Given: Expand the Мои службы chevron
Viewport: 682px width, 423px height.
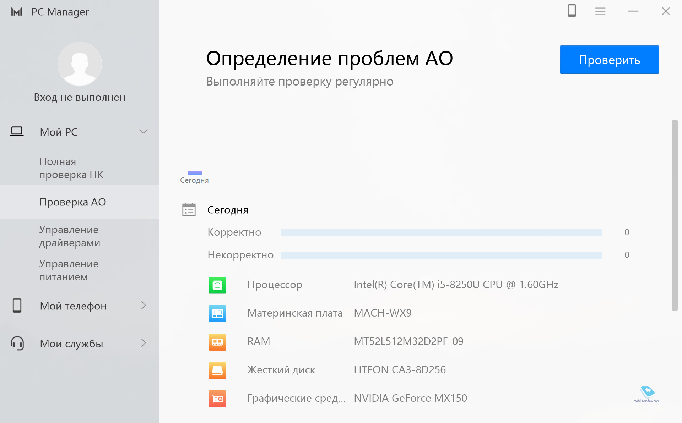Looking at the screenshot, I should point(144,343).
